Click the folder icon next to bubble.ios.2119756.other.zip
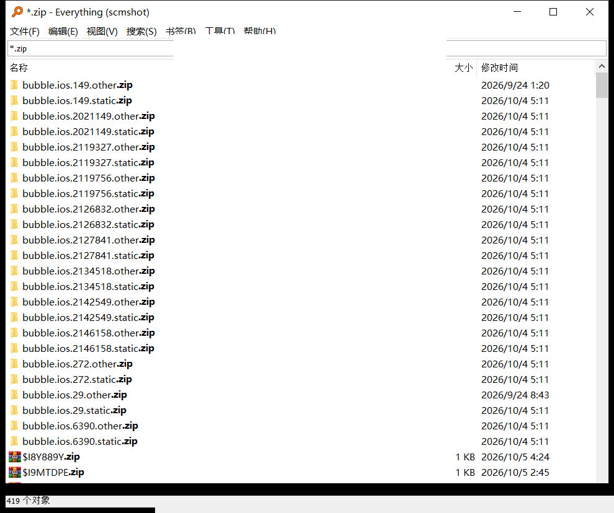The image size is (614, 513). point(14,178)
